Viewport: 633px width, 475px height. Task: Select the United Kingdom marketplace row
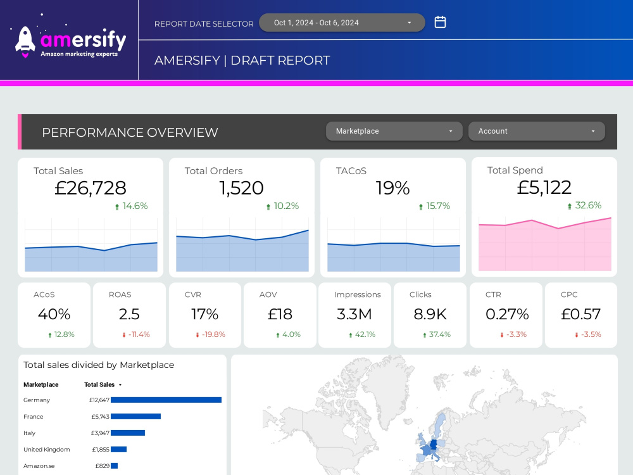tap(122, 450)
